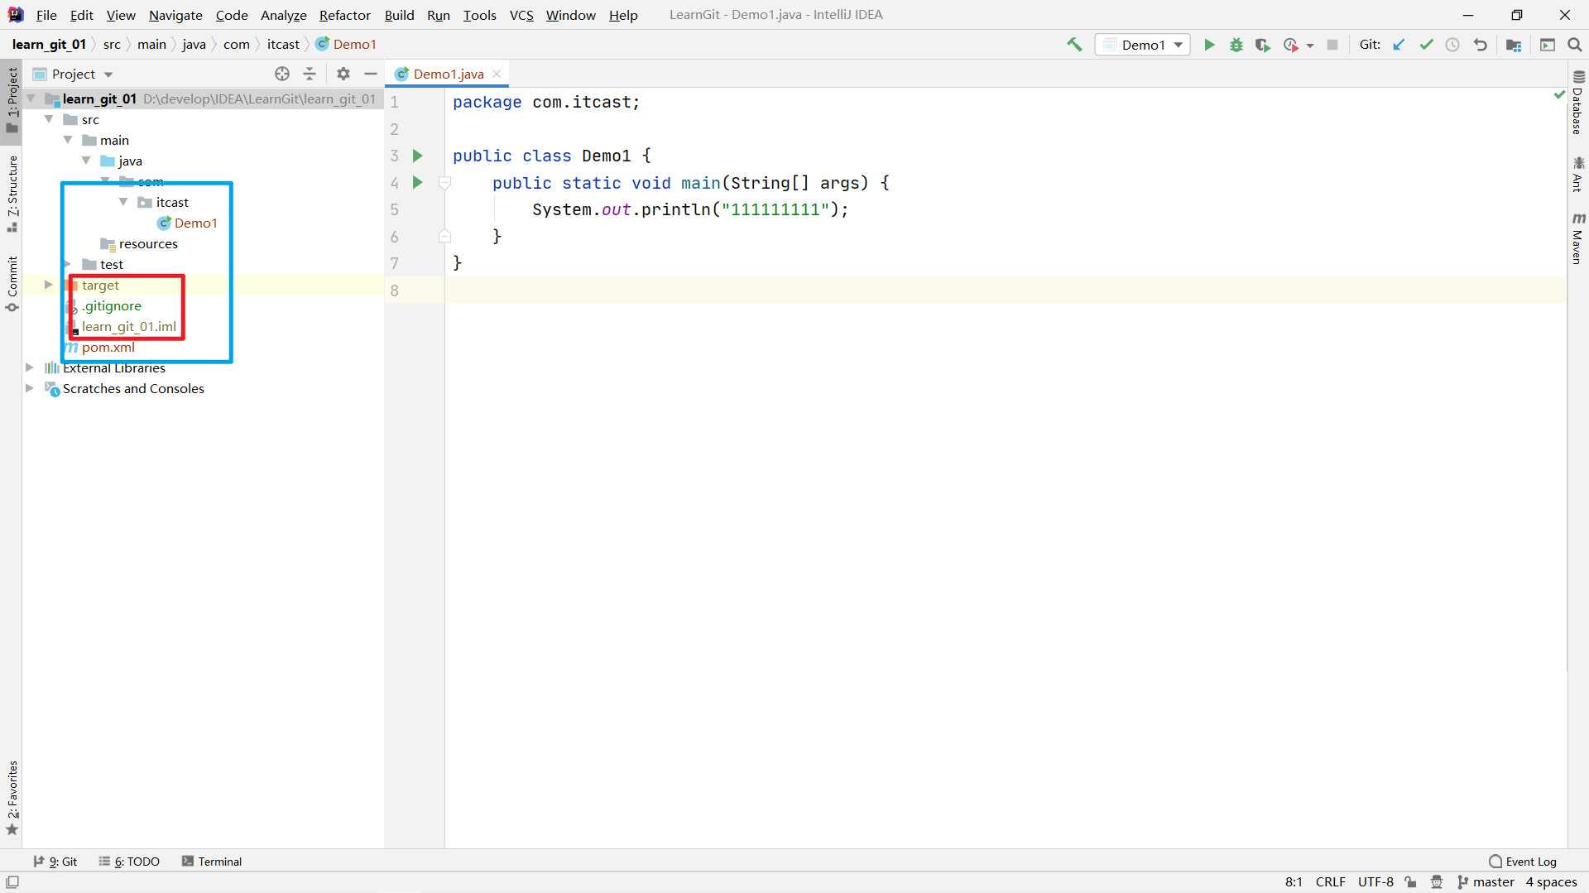This screenshot has width=1589, height=893.
Task: Collapse the learn_git_01 root node
Action: (31, 98)
